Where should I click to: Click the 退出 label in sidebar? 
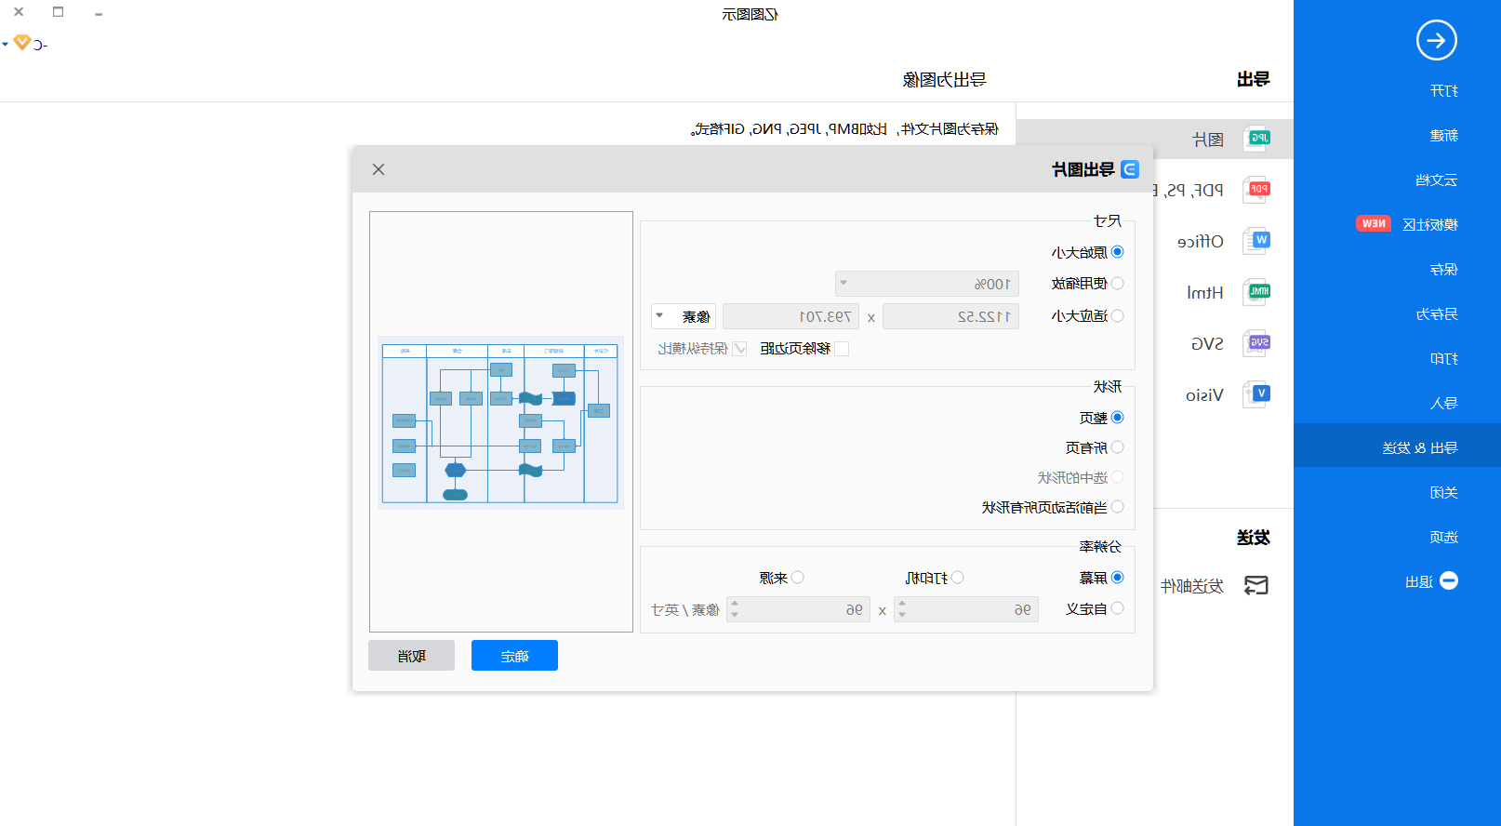1419,581
